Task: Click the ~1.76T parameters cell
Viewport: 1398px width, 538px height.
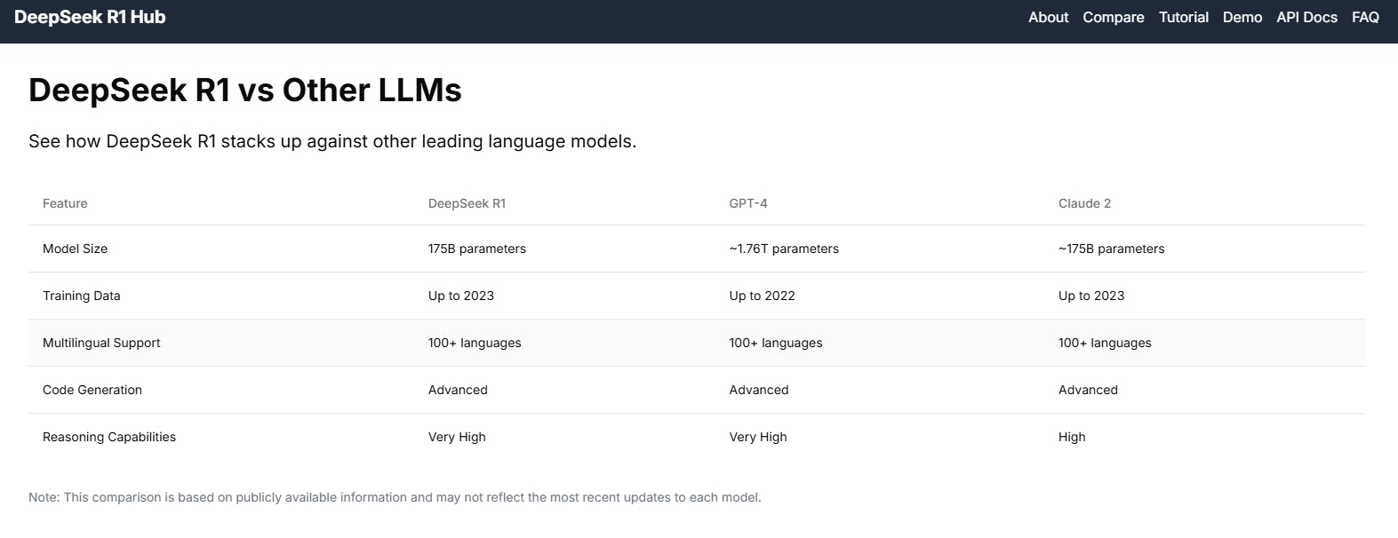Action: pyautogui.click(x=784, y=249)
